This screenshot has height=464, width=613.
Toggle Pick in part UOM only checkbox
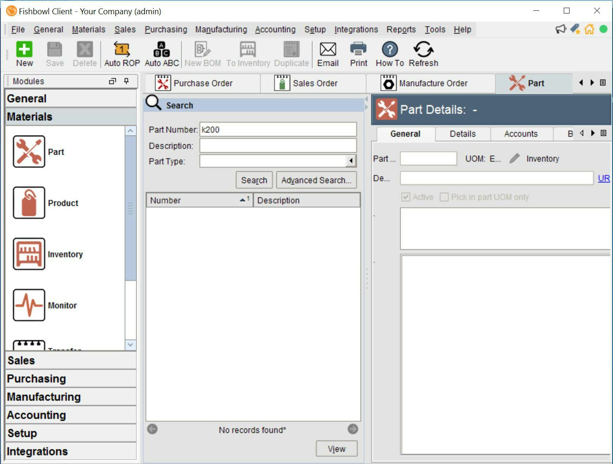click(x=444, y=197)
